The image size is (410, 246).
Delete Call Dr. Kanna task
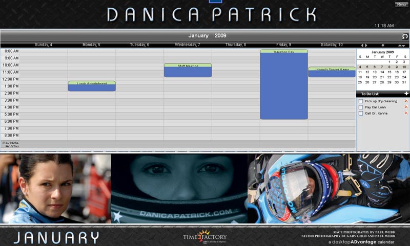406,113
